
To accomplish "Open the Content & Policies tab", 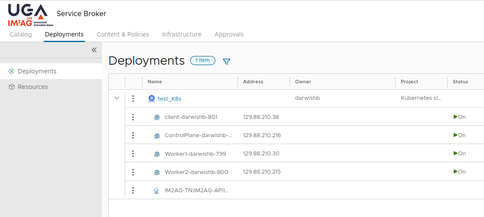I will [123, 34].
